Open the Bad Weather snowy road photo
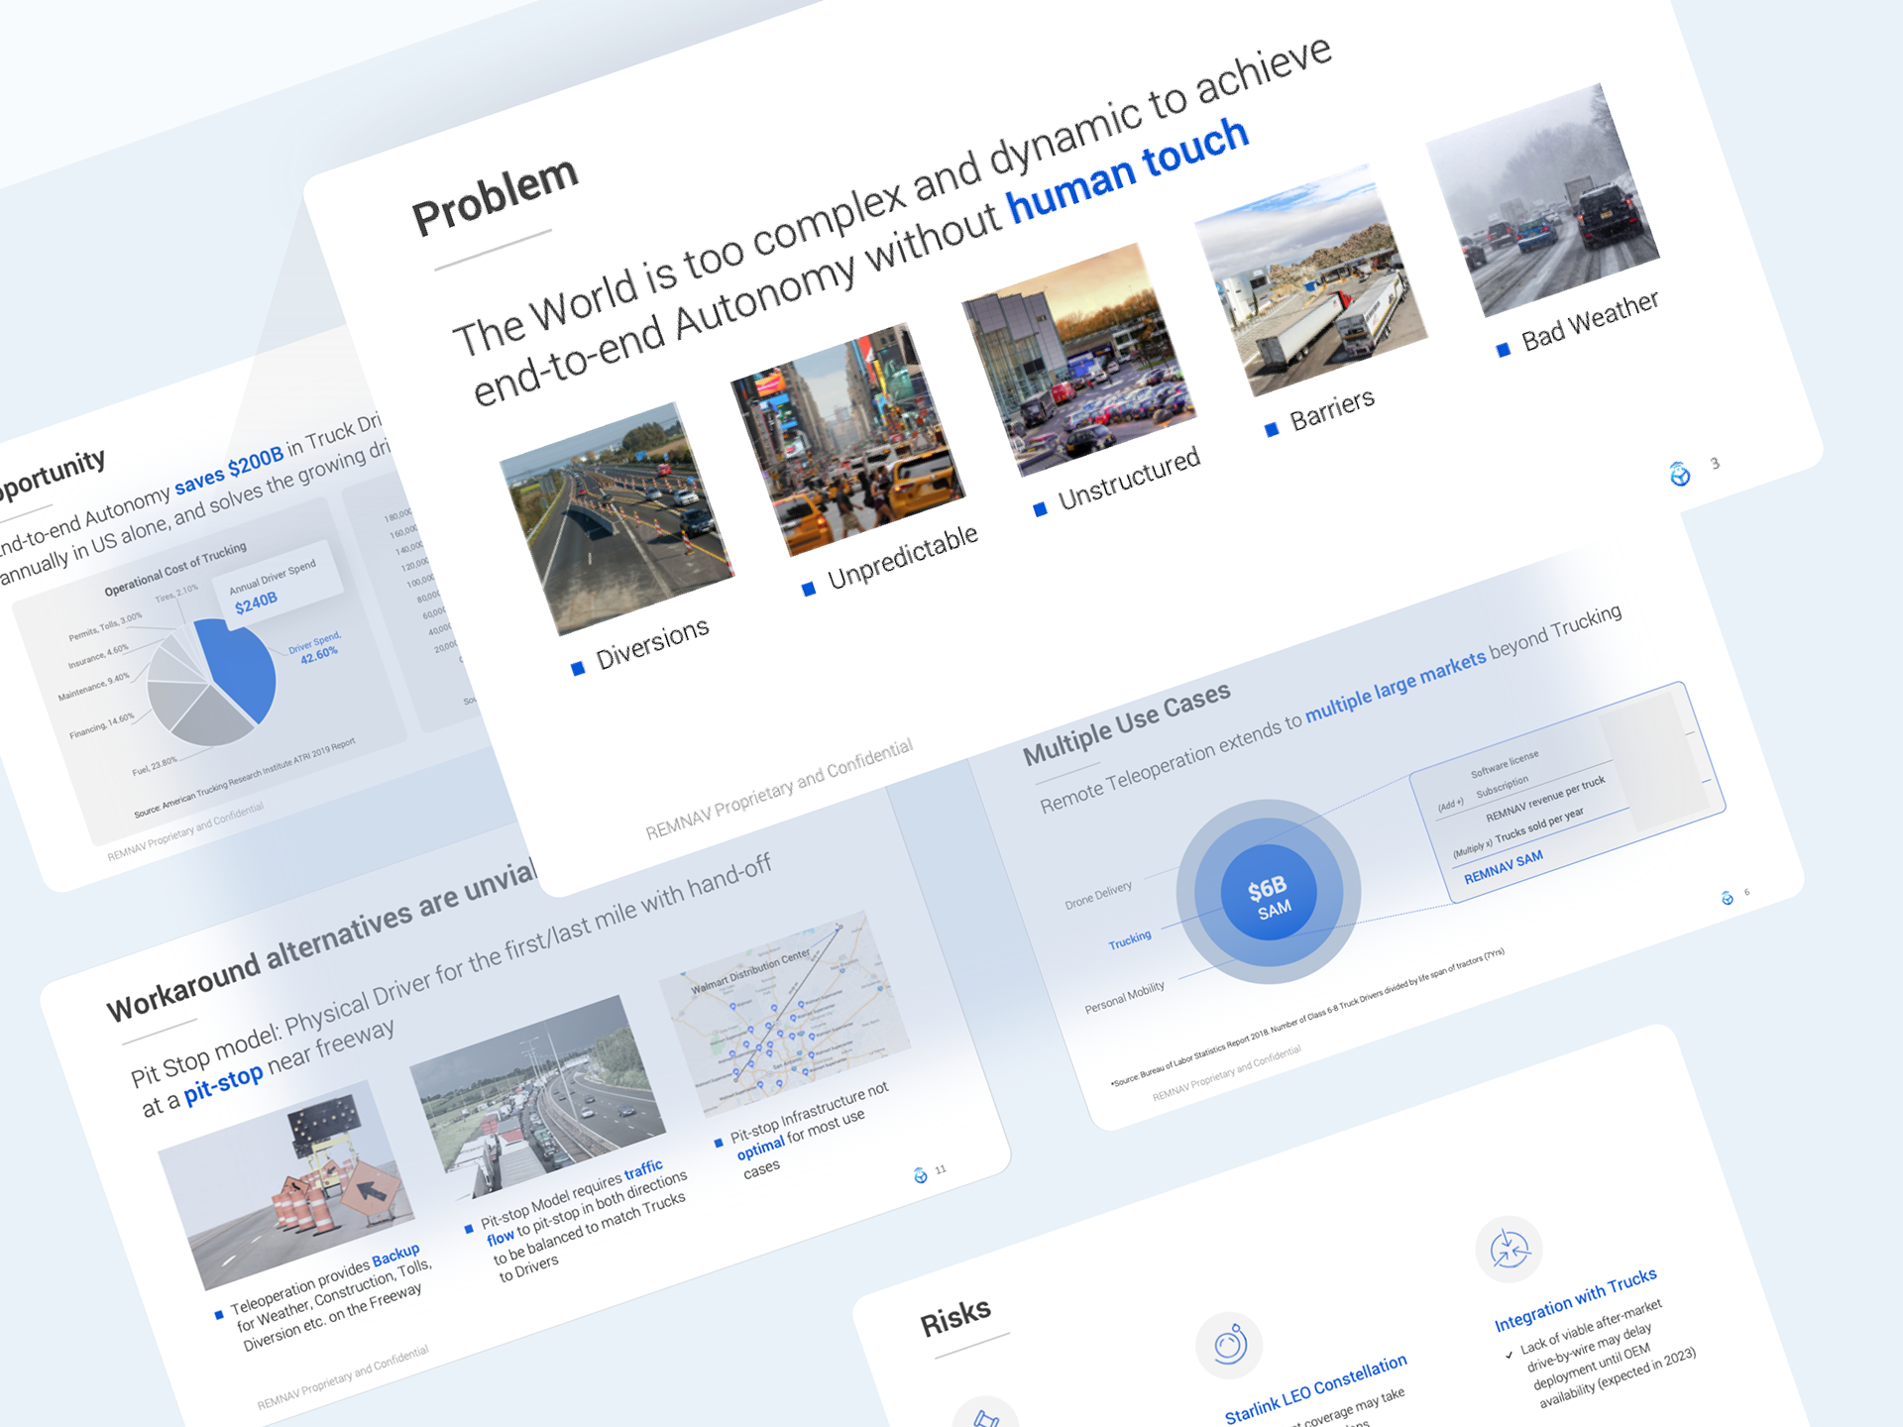Screen dimensions: 1903x1427 [x=1541, y=200]
